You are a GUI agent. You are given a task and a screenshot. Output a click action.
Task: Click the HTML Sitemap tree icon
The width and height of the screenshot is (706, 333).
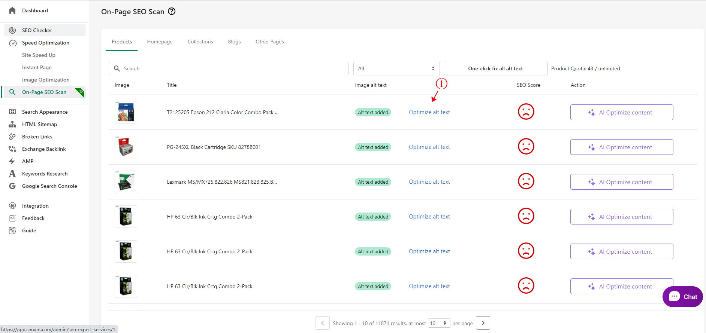click(x=12, y=124)
